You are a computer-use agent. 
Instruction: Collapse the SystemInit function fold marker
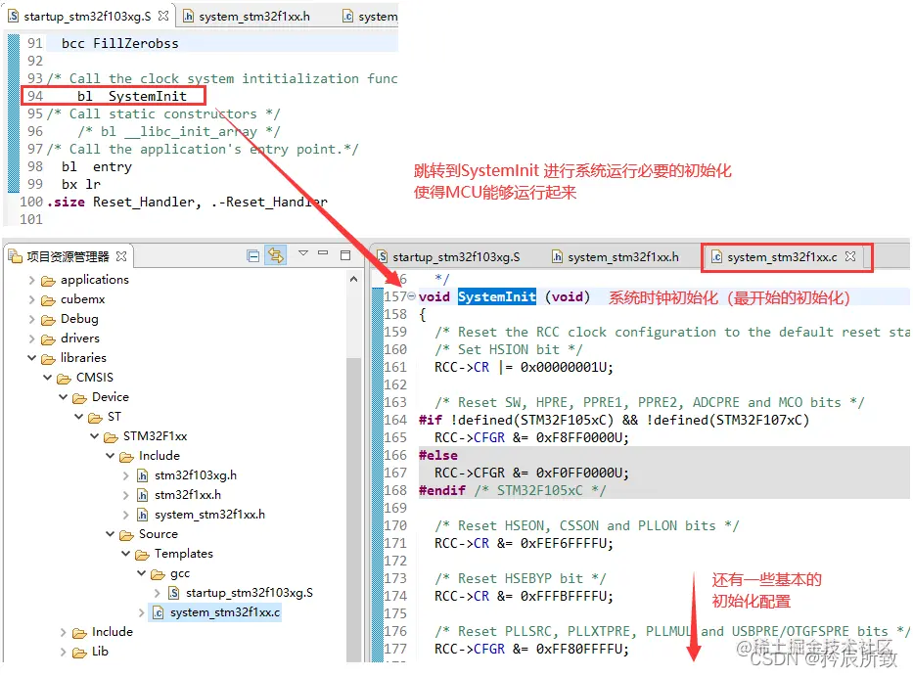coord(412,296)
